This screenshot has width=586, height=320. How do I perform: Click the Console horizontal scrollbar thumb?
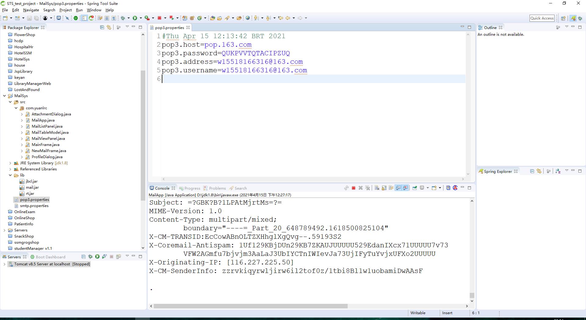250,306
